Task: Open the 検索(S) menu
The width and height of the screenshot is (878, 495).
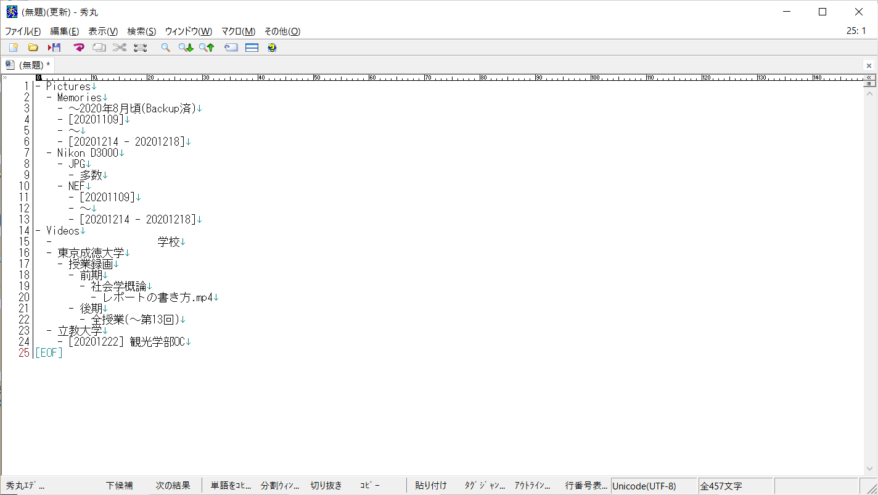Action: (x=141, y=31)
